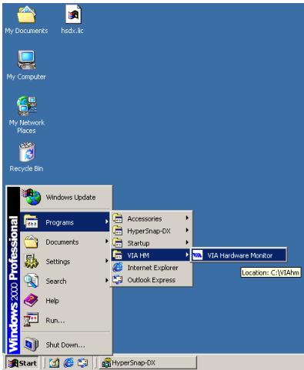Expand the Settings submenu arrow
Image resolution: width=304 pixels, height=370 pixels.
coord(107,261)
